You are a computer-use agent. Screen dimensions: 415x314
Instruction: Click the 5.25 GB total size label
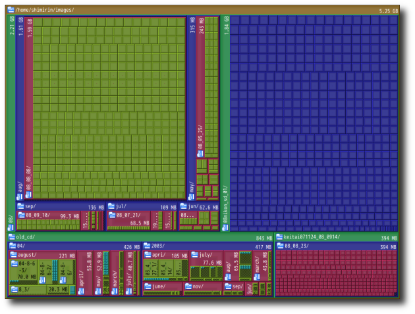[388, 11]
